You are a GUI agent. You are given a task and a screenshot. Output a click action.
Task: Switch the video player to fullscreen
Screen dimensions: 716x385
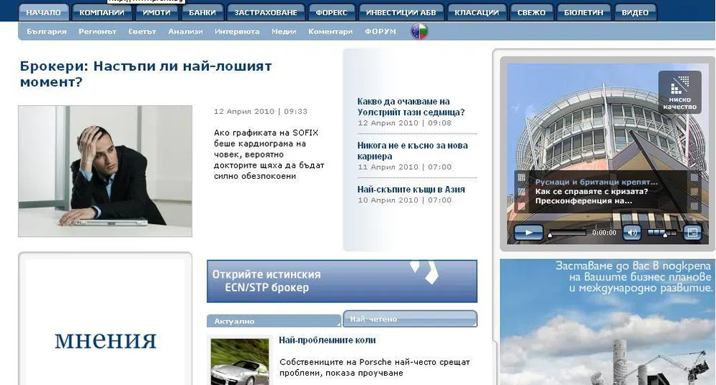coord(692,233)
